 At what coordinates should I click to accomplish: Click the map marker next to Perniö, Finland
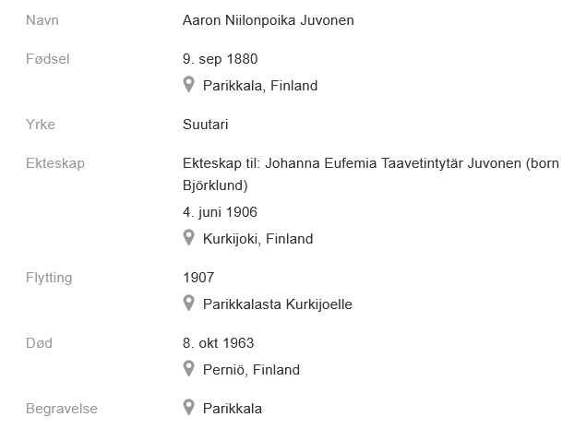189,370
